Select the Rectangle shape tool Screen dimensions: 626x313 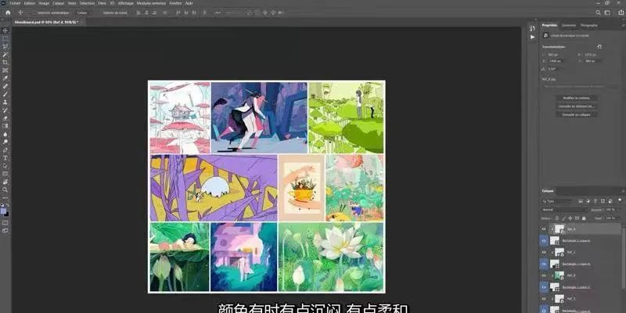tap(5, 174)
